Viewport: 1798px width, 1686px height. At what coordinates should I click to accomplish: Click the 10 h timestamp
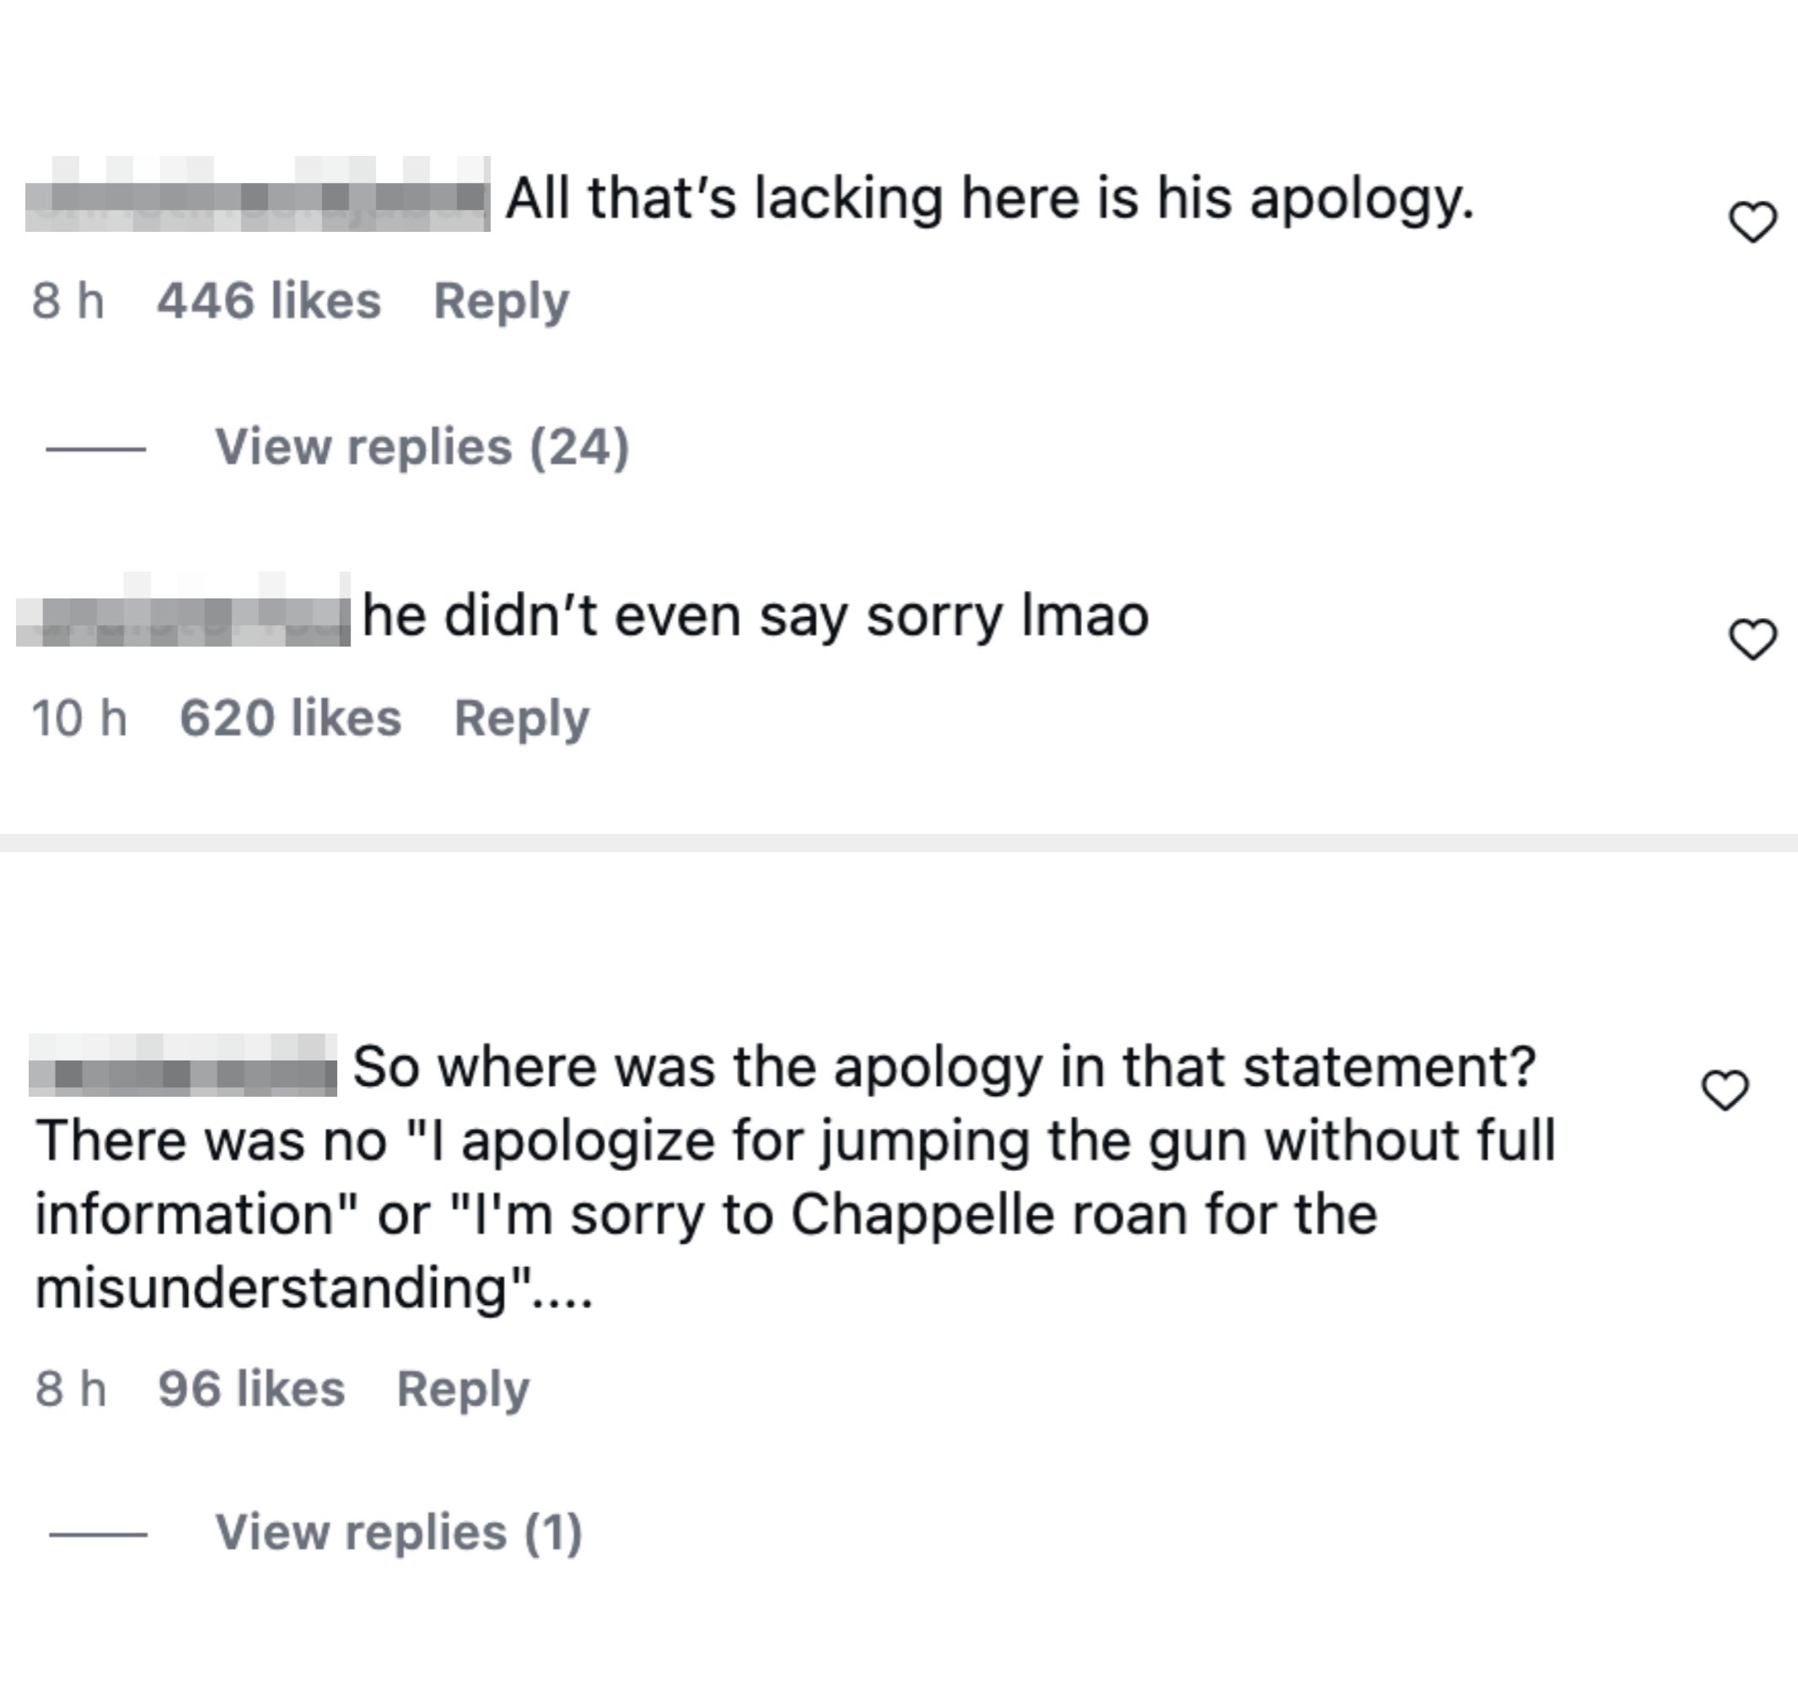coord(78,719)
